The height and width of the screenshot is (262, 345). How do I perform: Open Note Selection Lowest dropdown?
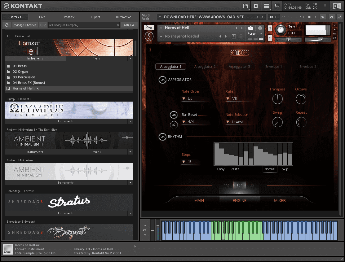(x=239, y=122)
